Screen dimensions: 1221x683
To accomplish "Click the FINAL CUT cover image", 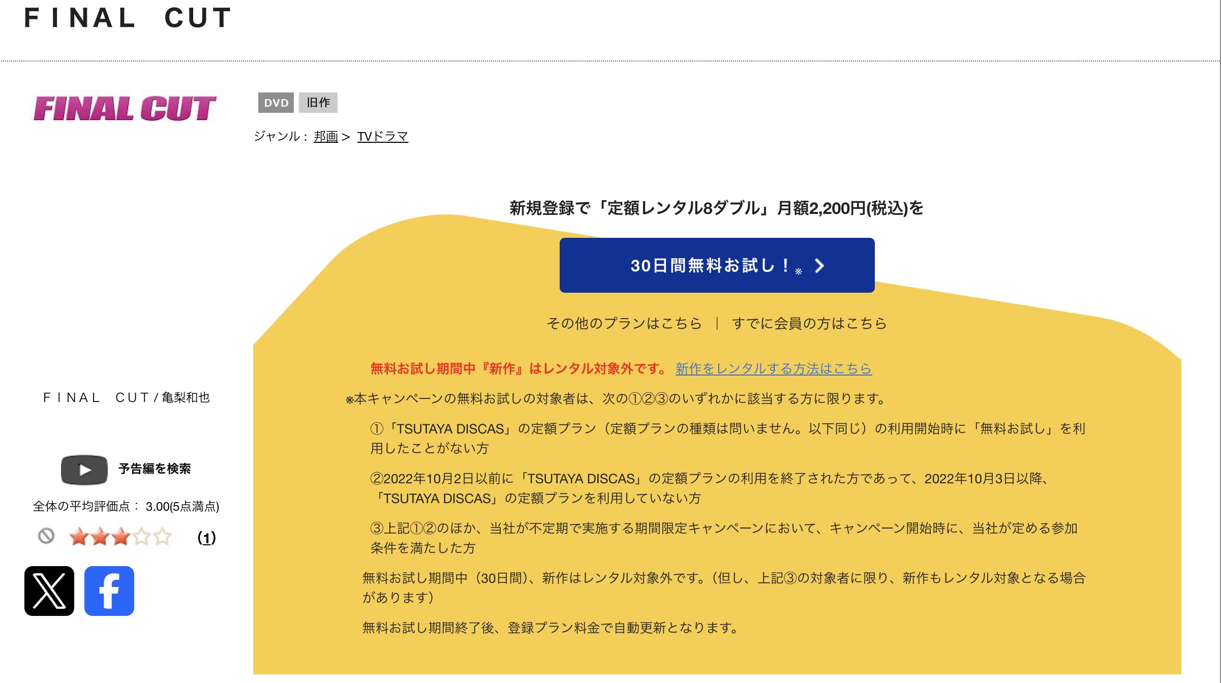I will click(125, 109).
